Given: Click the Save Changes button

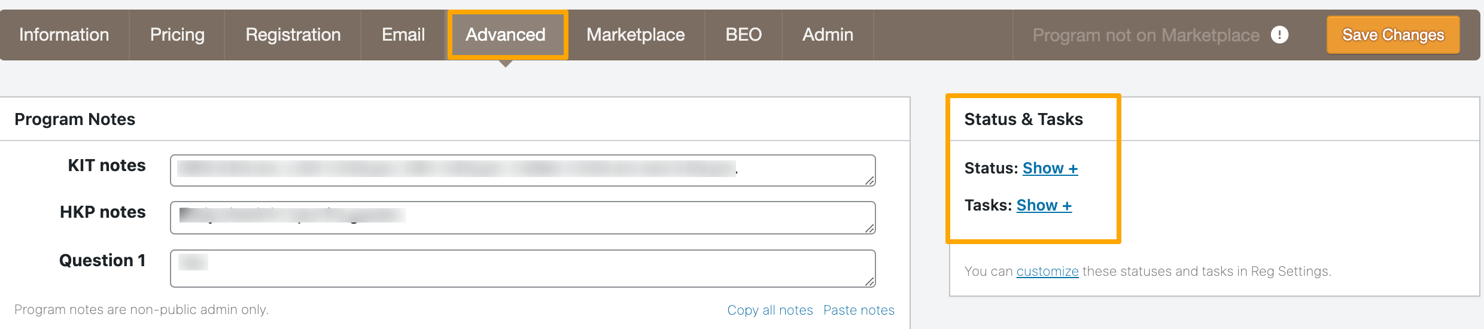Looking at the screenshot, I should coord(1393,35).
